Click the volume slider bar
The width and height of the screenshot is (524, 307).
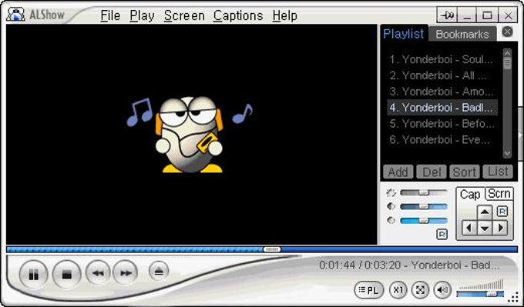(480, 294)
